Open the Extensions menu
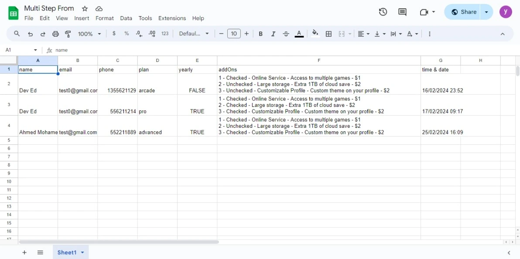 coord(172,18)
